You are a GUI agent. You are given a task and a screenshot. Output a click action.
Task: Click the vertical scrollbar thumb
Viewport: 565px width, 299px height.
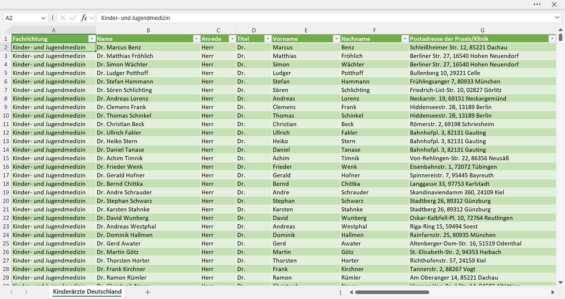click(x=560, y=37)
